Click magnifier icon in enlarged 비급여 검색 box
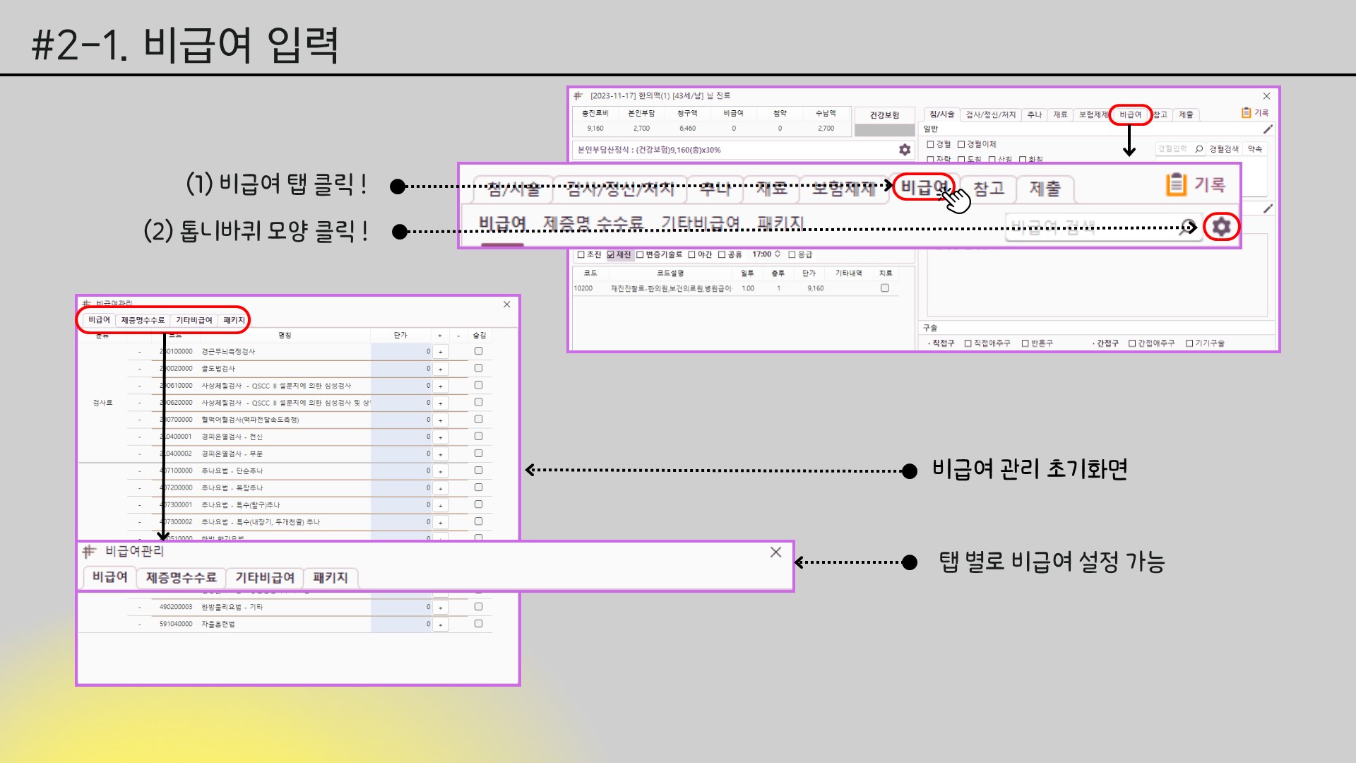 pos(1186,227)
